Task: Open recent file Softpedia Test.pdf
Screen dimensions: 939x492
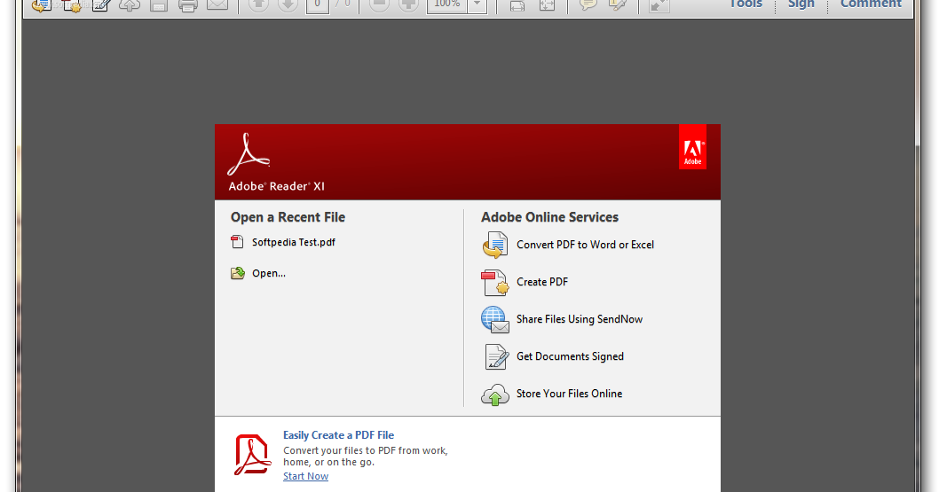Action: 293,242
